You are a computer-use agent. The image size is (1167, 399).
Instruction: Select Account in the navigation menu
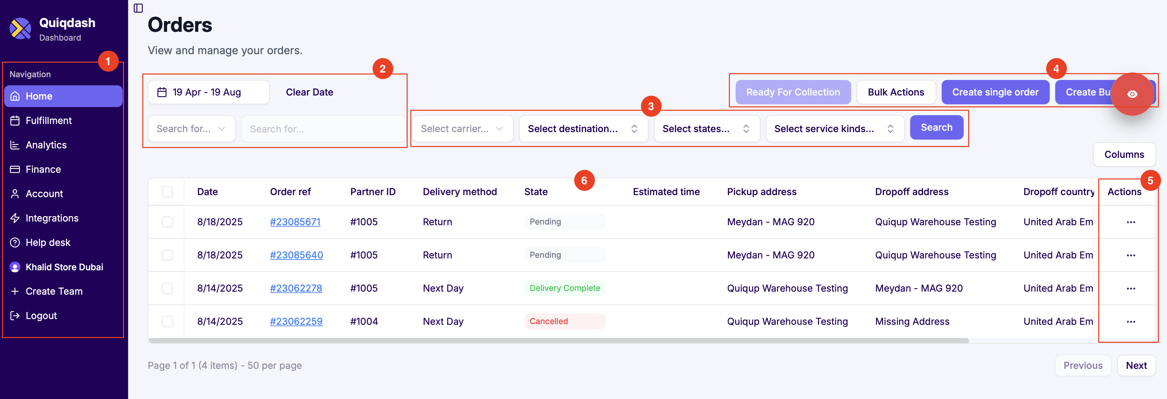click(x=44, y=193)
